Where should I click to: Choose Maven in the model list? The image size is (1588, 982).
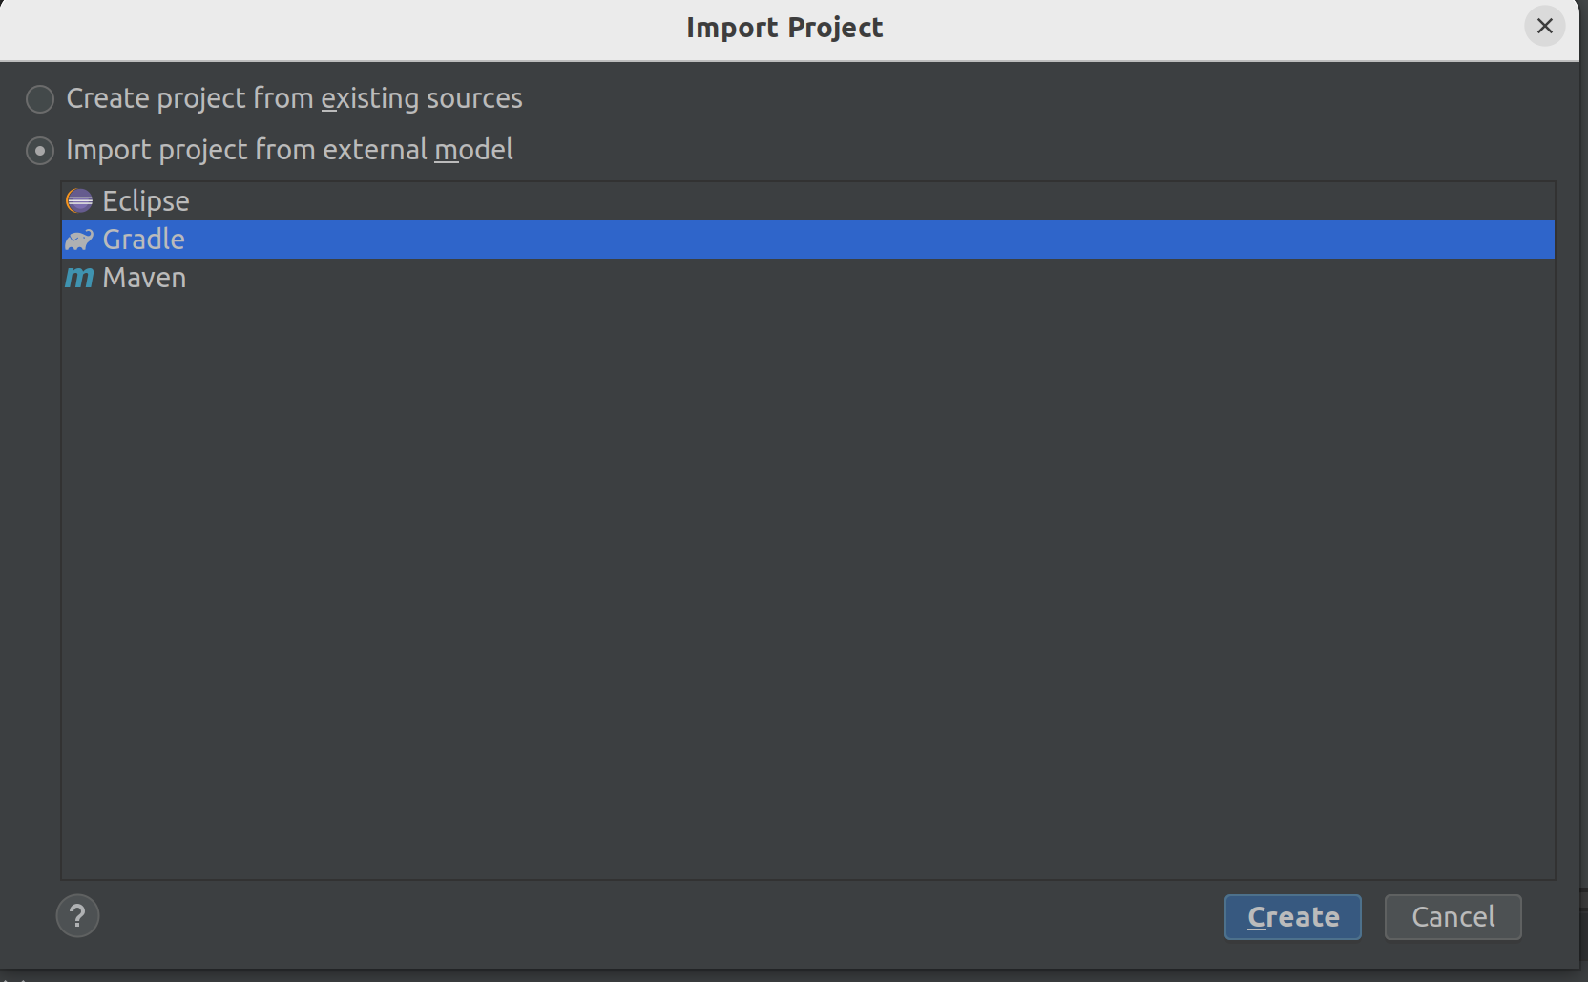(x=807, y=278)
